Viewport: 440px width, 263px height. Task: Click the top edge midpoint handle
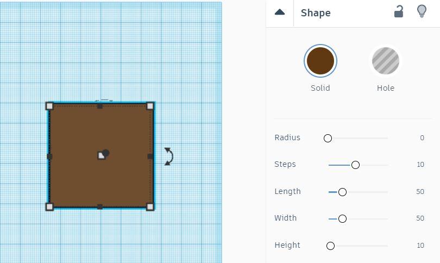[100, 106]
